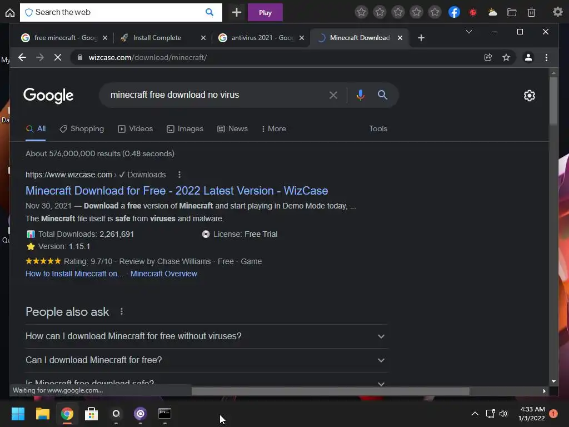Image resolution: width=569 pixels, height=427 pixels.
Task: Start voice search with the microphone
Action: (x=360, y=95)
